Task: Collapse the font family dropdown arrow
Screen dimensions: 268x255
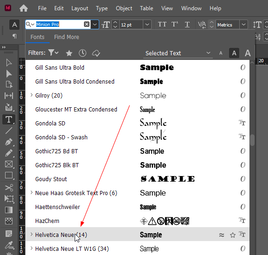Action: click(x=95, y=25)
